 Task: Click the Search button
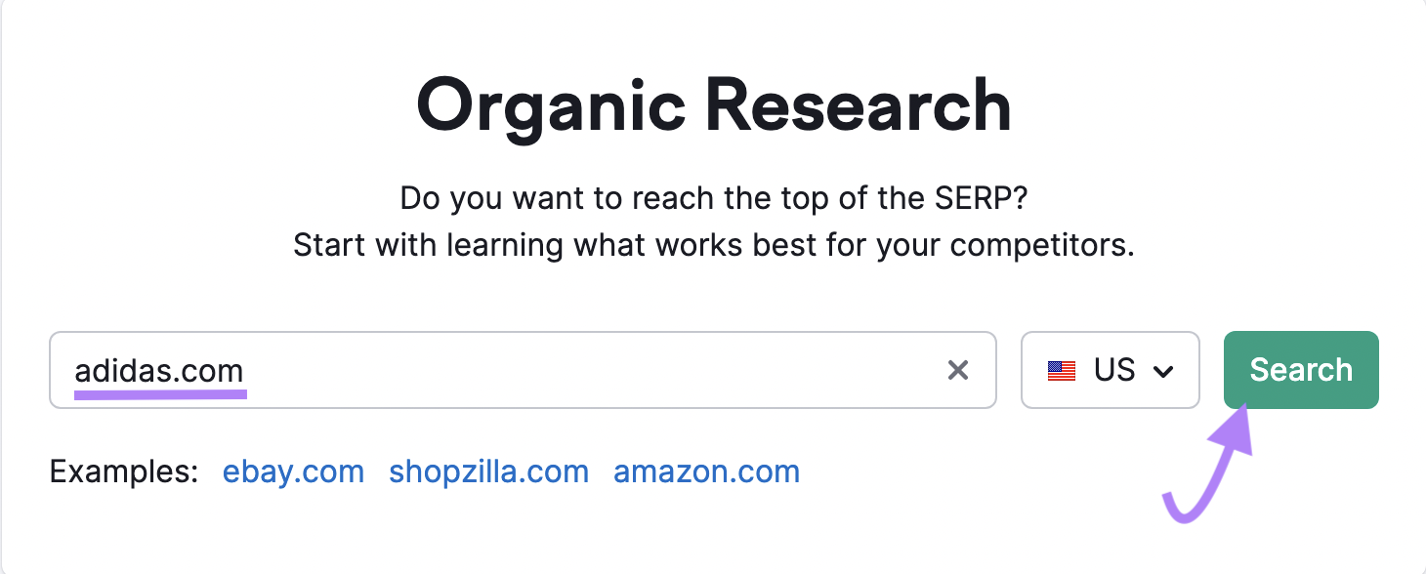click(1300, 370)
